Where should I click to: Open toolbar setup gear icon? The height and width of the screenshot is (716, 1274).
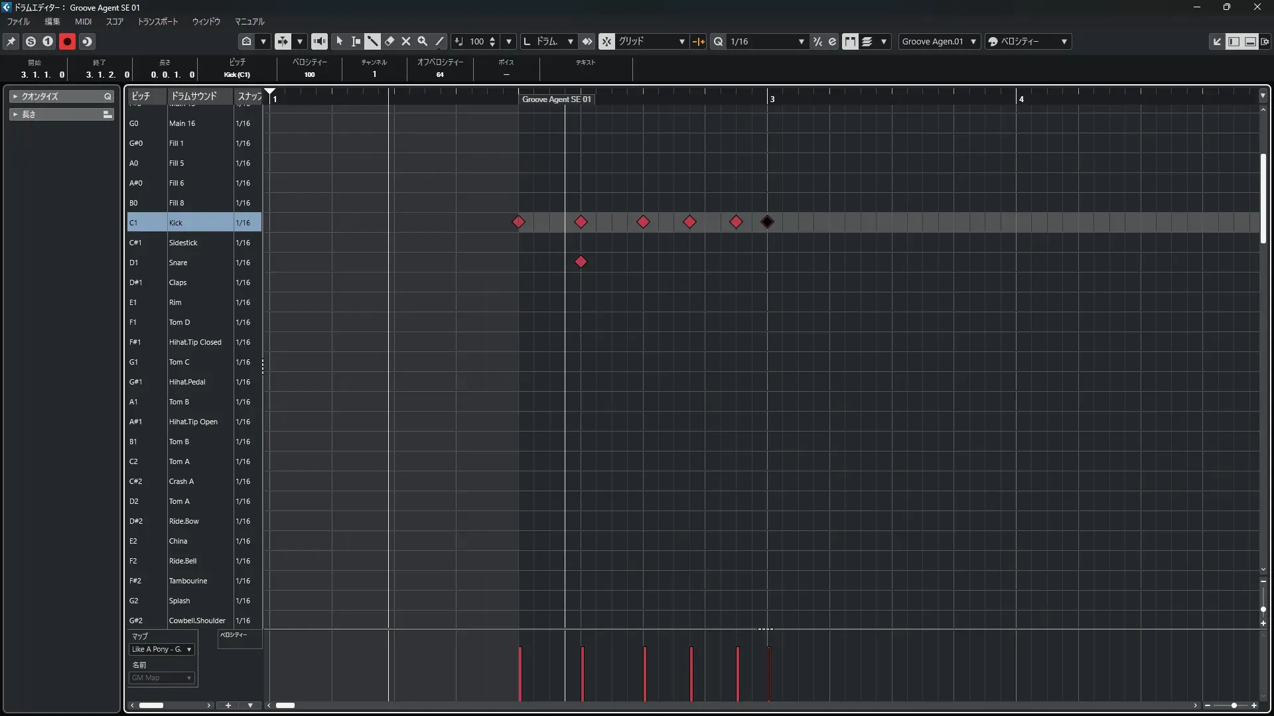pos(1265,41)
